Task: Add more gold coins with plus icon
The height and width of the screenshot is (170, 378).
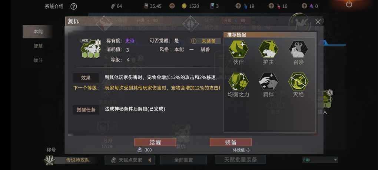Action: point(172,6)
